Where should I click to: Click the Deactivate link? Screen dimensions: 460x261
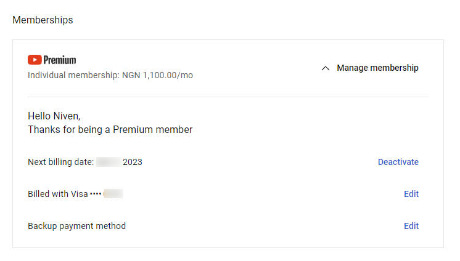click(398, 162)
